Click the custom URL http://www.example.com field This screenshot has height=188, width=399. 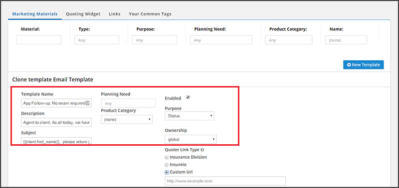point(225,181)
